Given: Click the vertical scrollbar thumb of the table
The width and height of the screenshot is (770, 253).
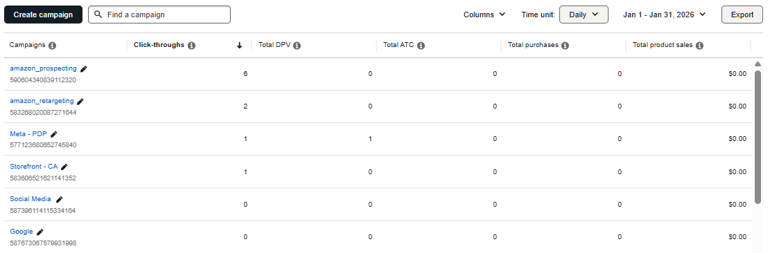Looking at the screenshot, I should point(758,137).
